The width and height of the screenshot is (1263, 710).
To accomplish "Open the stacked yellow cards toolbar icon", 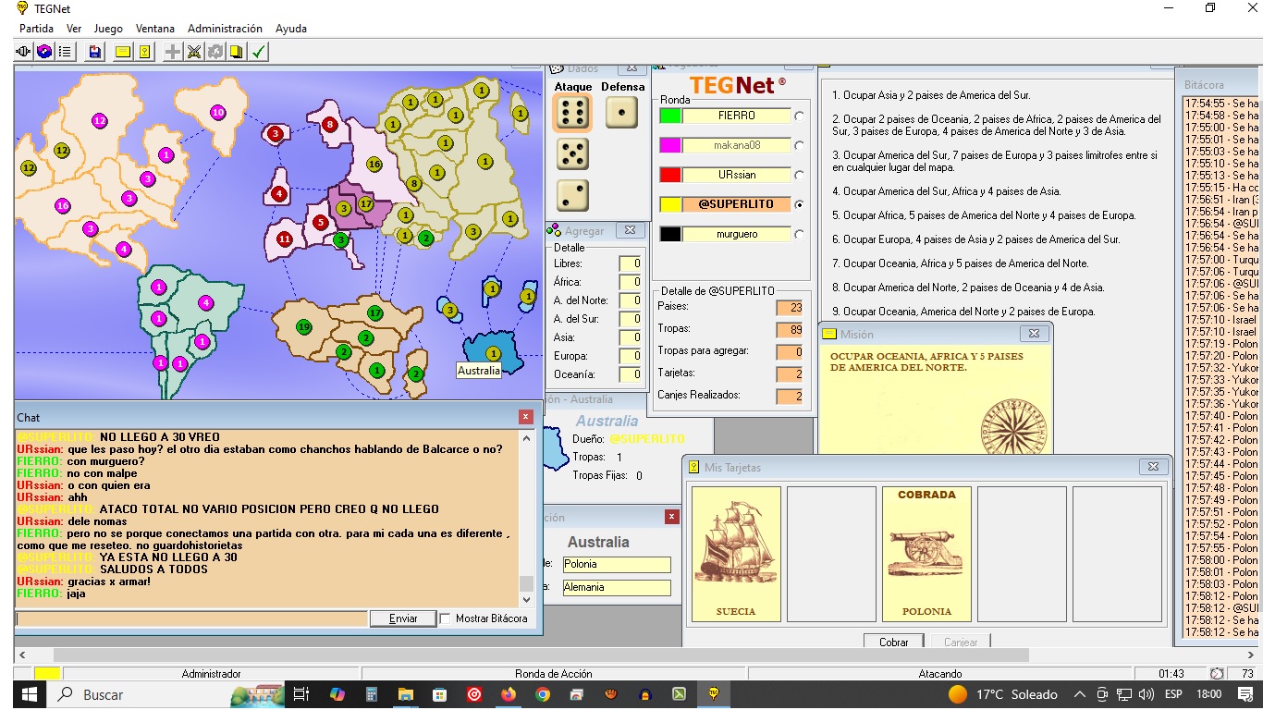I will (237, 52).
